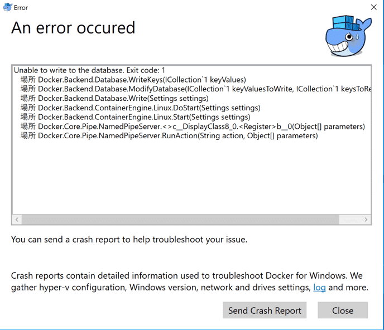The width and height of the screenshot is (384, 330).
Task: Click the "You can send a crash report" text
Action: pos(129,240)
